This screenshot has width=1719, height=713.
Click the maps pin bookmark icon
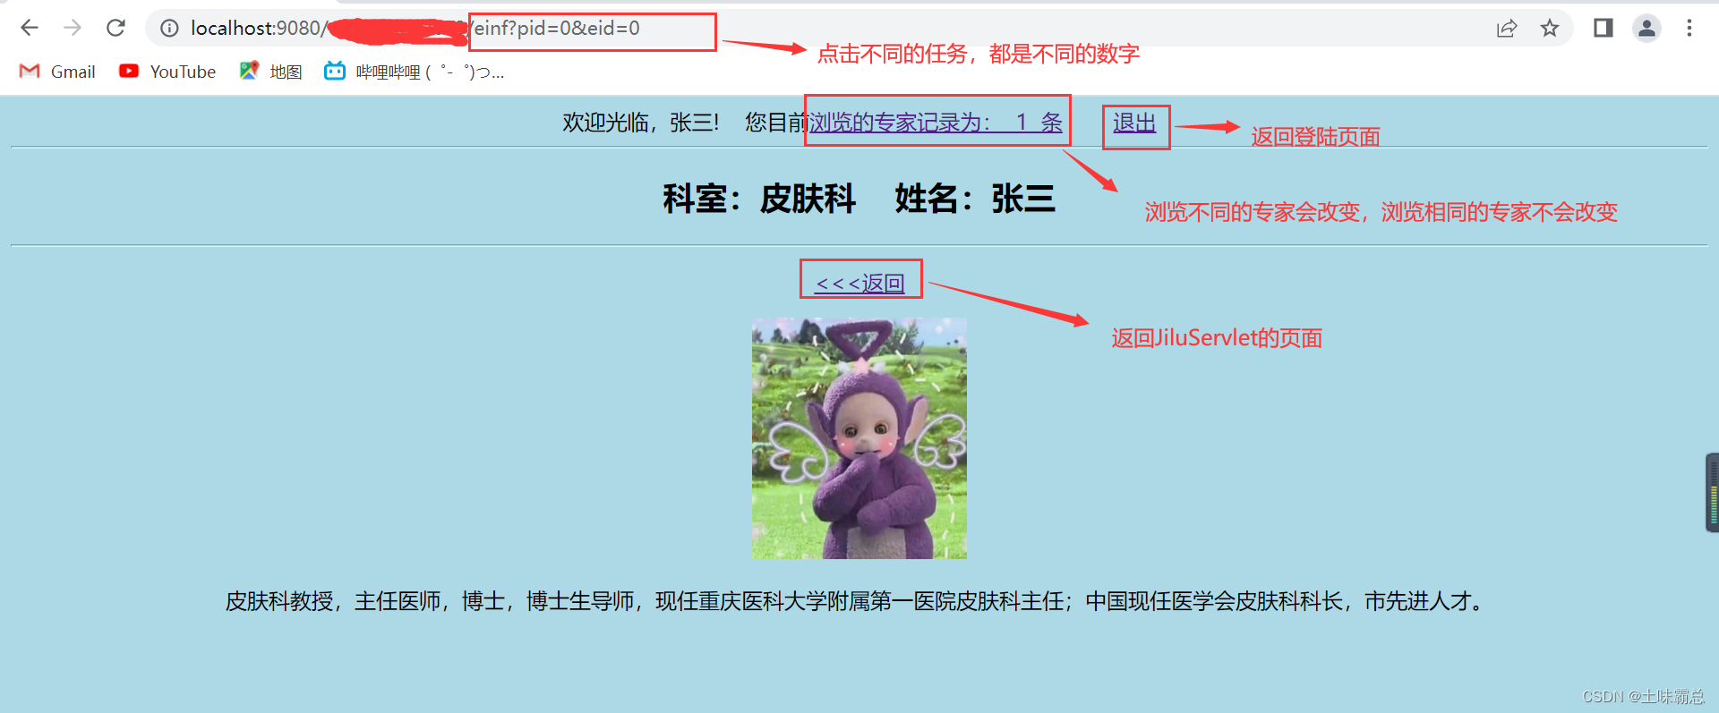(x=249, y=71)
